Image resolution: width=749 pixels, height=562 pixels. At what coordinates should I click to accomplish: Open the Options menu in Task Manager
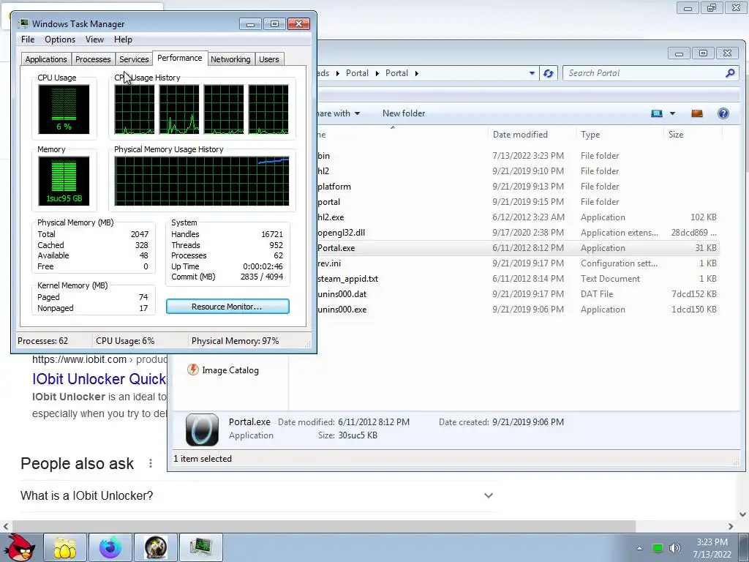coord(60,40)
